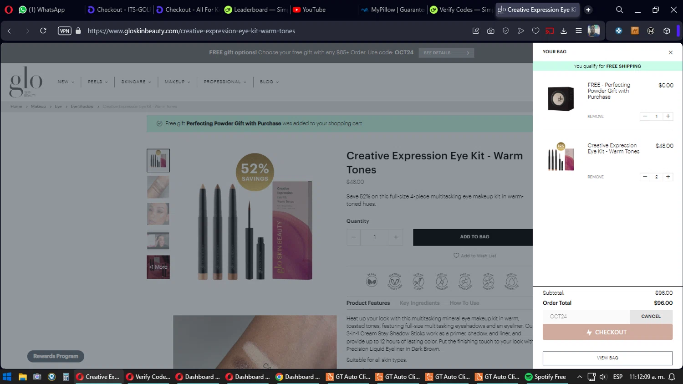
Task: Click the glo Skin Beauty logo
Action: [x=26, y=82]
